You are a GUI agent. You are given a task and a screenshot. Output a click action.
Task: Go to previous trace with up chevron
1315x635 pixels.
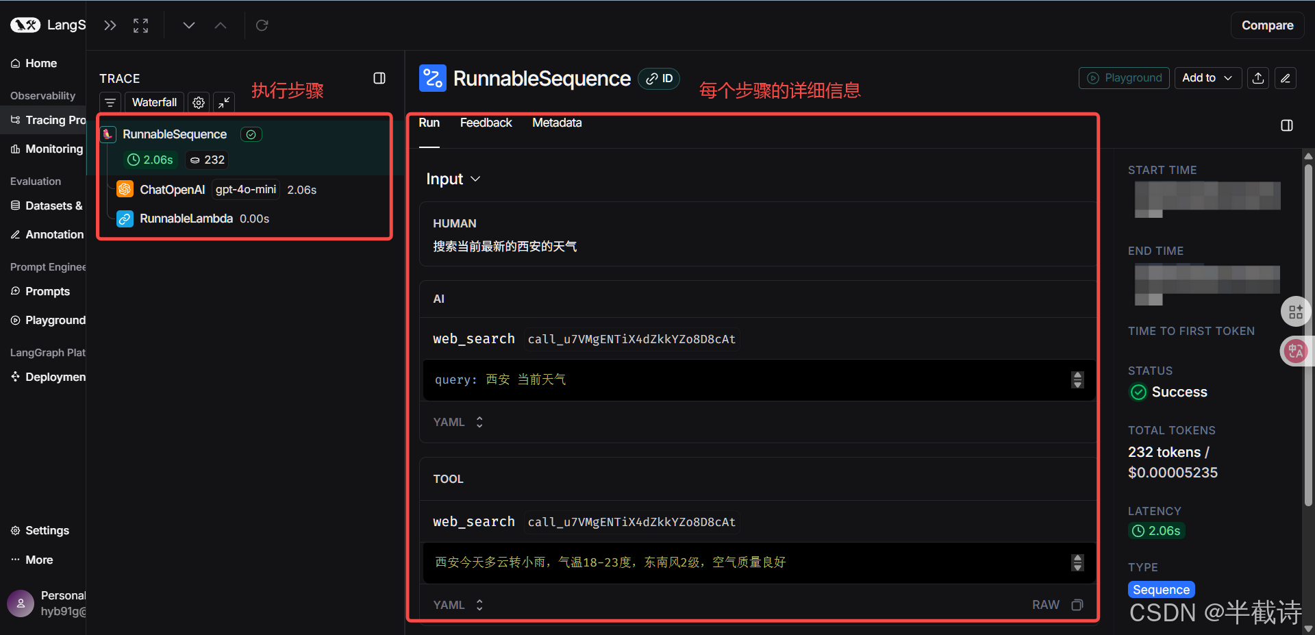[221, 25]
